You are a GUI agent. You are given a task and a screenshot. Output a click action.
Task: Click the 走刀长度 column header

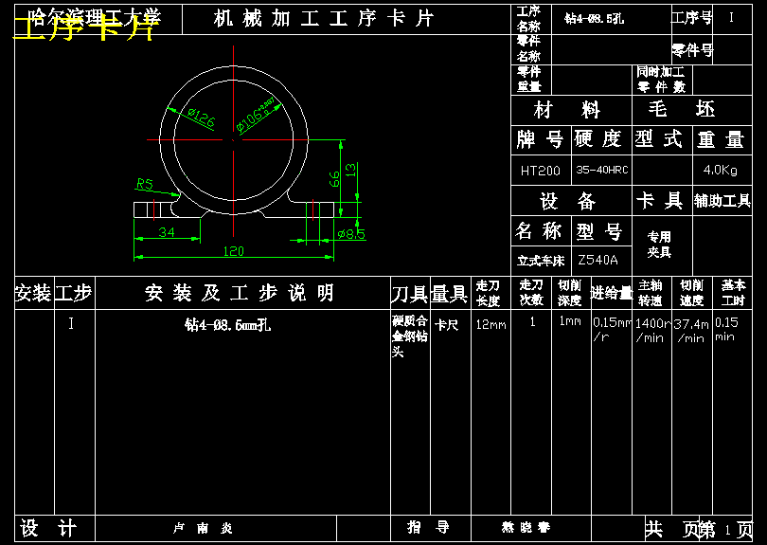488,293
